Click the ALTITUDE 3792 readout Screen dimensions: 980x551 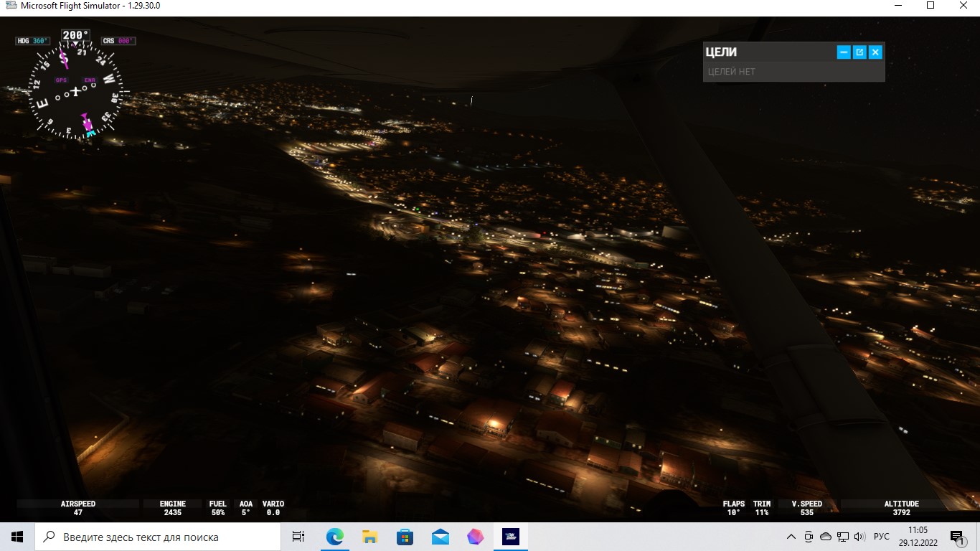pyautogui.click(x=902, y=508)
